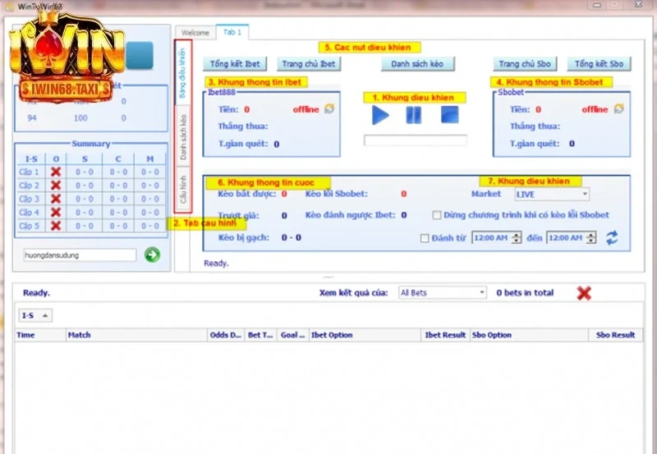Click the Tổng kết Sbo button
Screen dimensions: 657x454
pos(599,64)
